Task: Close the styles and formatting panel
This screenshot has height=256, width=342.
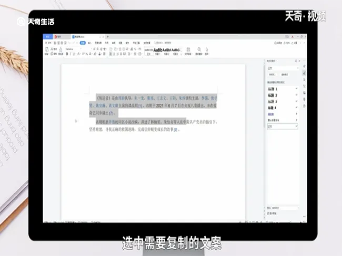Action: click(299, 61)
